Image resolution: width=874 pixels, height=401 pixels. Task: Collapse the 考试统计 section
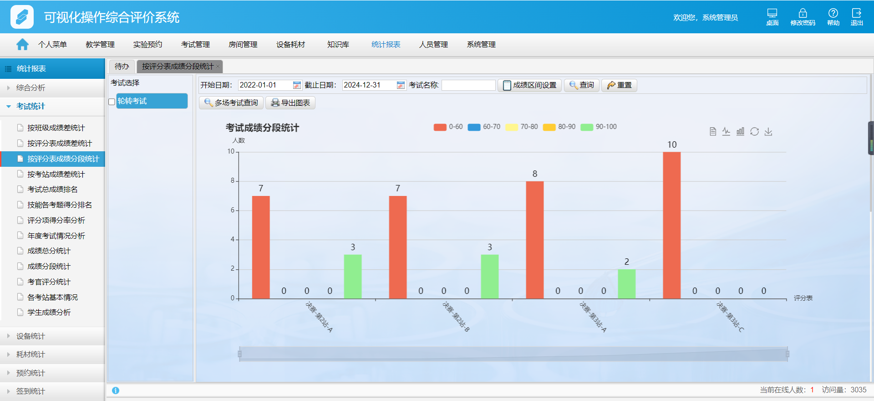click(52, 107)
